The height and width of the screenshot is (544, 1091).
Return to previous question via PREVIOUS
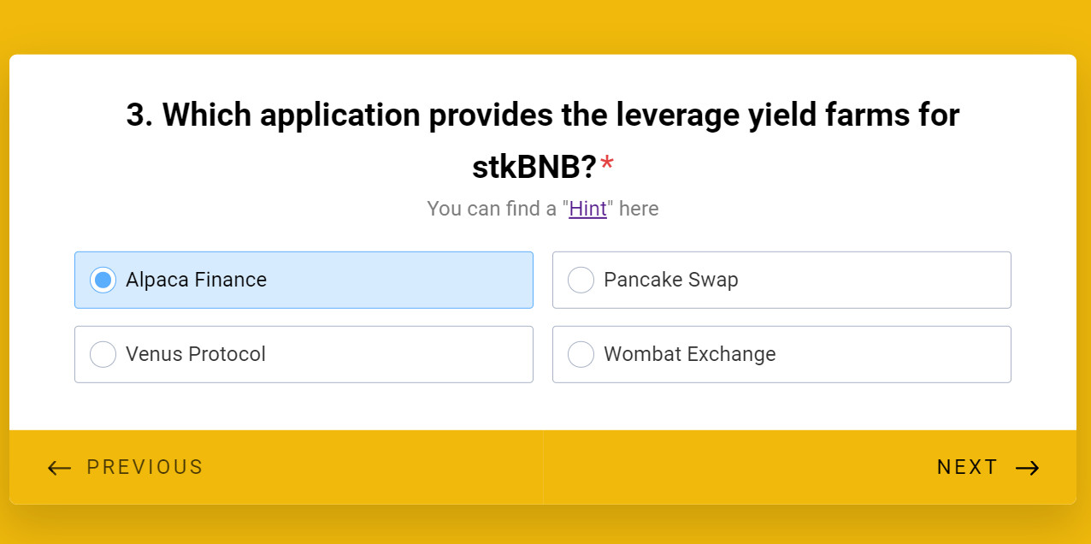pyautogui.click(x=144, y=467)
